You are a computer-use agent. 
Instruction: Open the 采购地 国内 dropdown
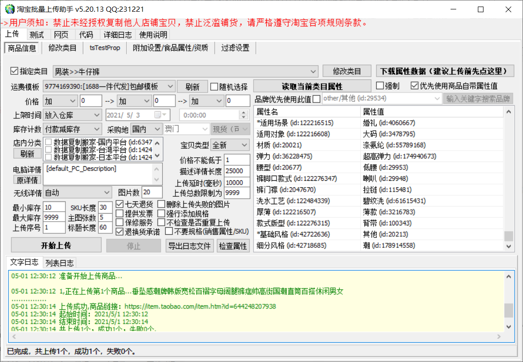[146, 129]
